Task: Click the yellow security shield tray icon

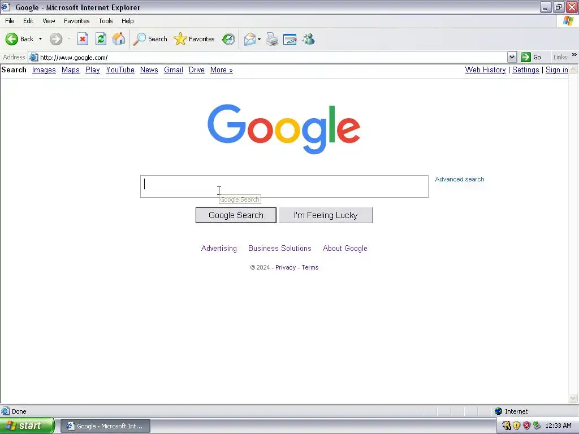Action: [x=517, y=426]
